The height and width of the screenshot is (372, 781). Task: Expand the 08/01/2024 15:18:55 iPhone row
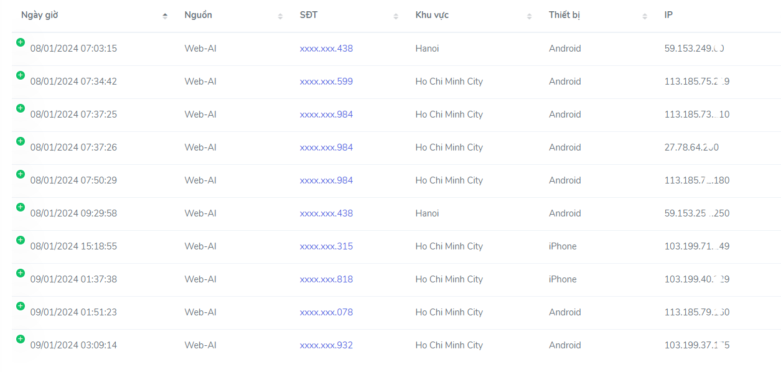click(20, 240)
